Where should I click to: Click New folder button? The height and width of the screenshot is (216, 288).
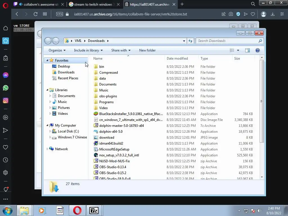(147, 50)
